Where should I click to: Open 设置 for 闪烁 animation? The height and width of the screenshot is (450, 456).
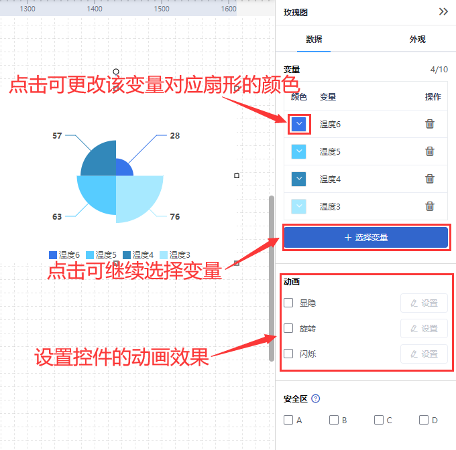point(424,354)
